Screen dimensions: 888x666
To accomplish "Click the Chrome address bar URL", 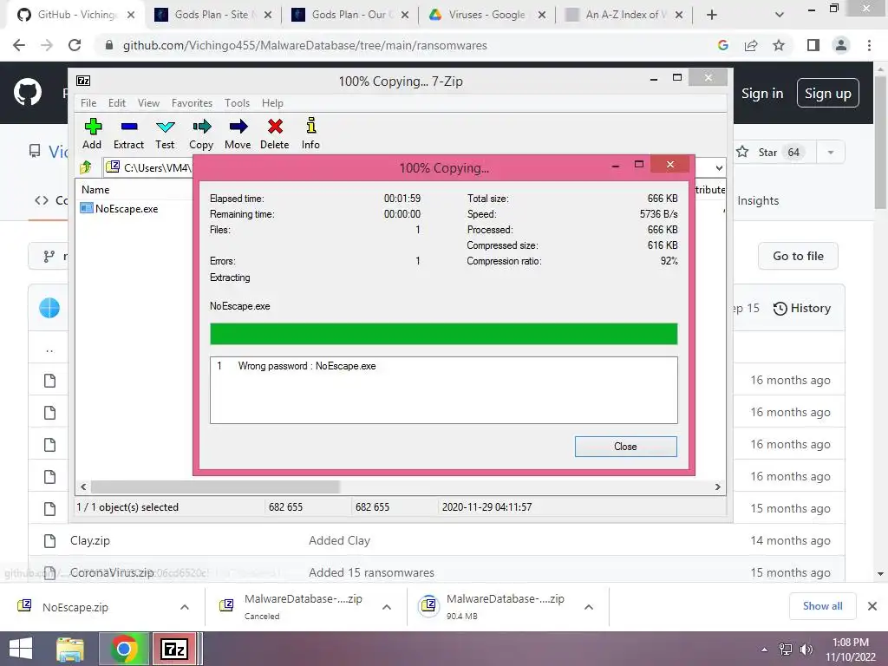I will [x=304, y=45].
